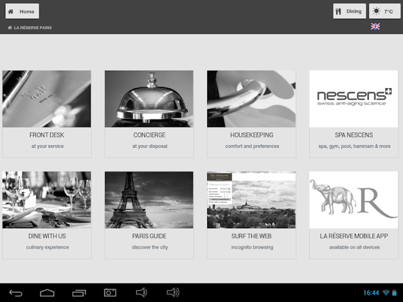Image resolution: width=403 pixels, height=302 pixels.
Task: Tap the Wi-Fi status icon
Action: [x=385, y=292]
